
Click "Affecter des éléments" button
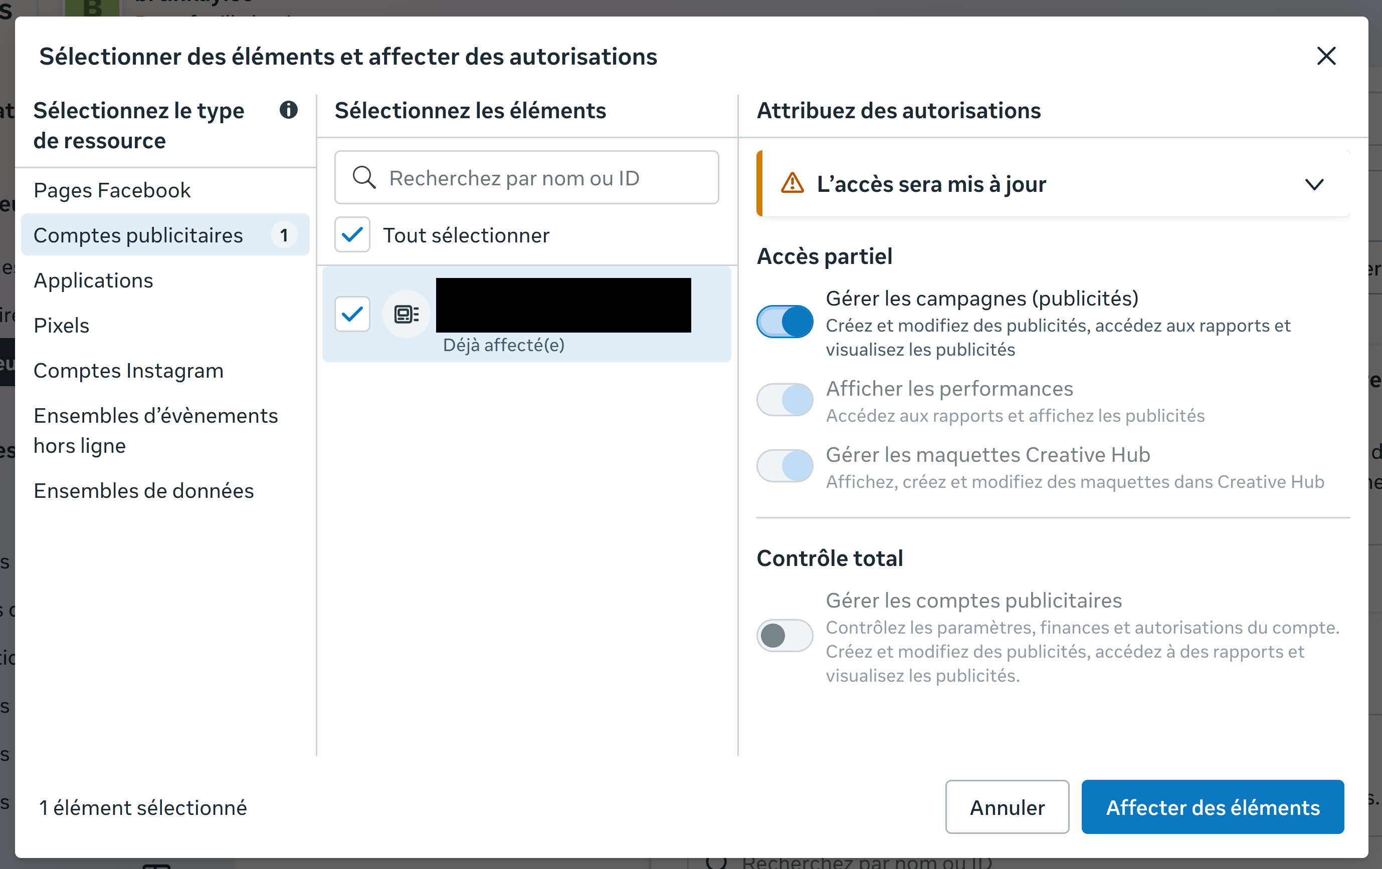click(1213, 806)
